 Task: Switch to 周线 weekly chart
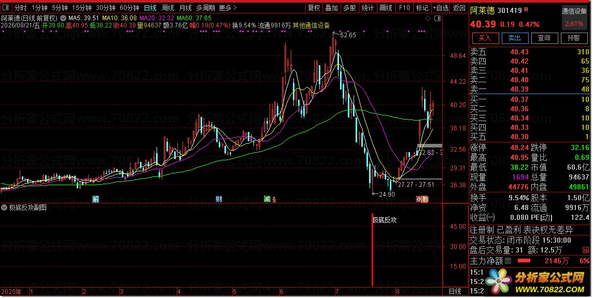(167, 8)
